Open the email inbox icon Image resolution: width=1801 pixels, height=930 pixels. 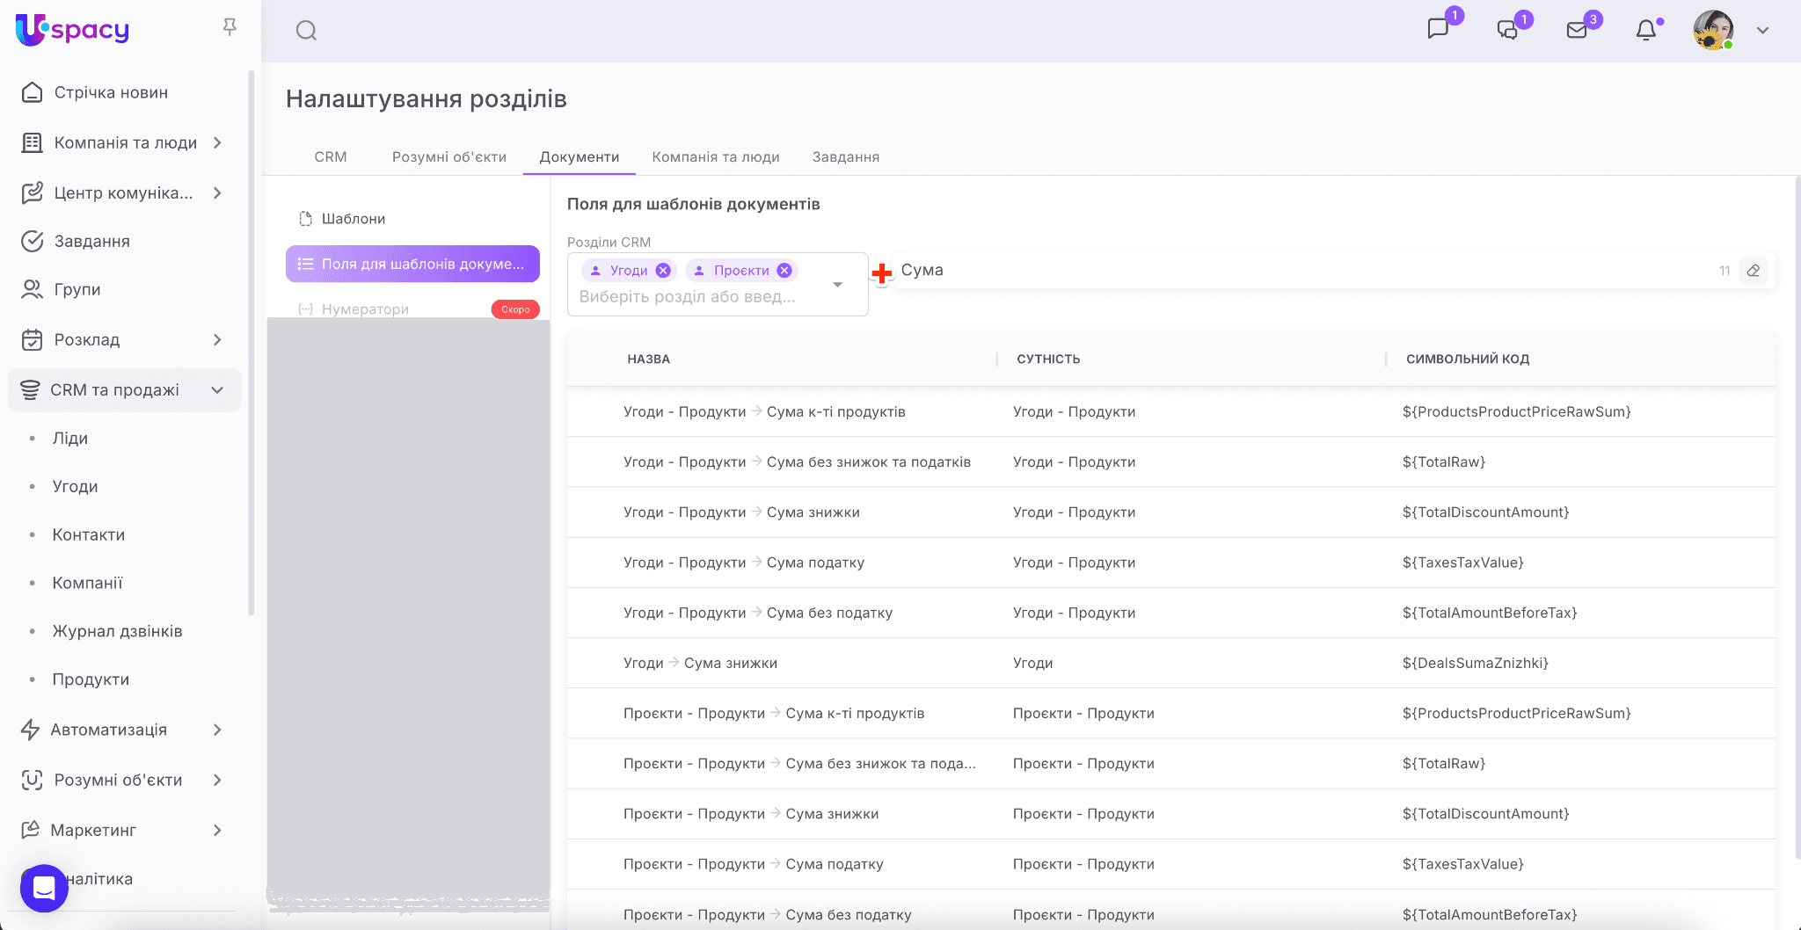(1577, 30)
